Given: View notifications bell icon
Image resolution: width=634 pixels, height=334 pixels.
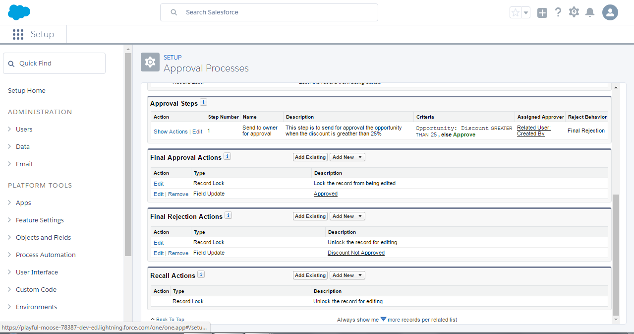Looking at the screenshot, I should click(x=590, y=12).
